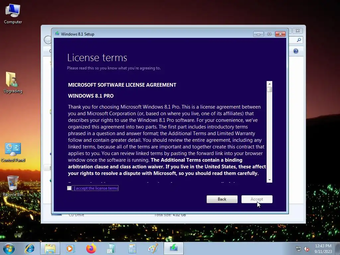Screen dimensions: 340x255
Task: Close the Windows 8.1 Setup window
Action: [280, 34]
